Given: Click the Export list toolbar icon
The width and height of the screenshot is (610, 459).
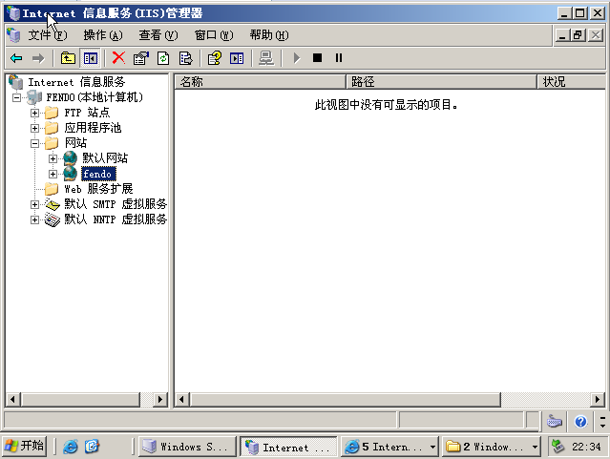Looking at the screenshot, I should coord(185,58).
